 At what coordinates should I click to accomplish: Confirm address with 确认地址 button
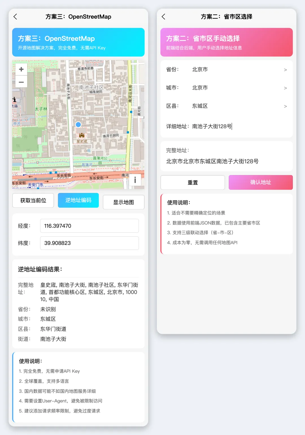pos(261,182)
